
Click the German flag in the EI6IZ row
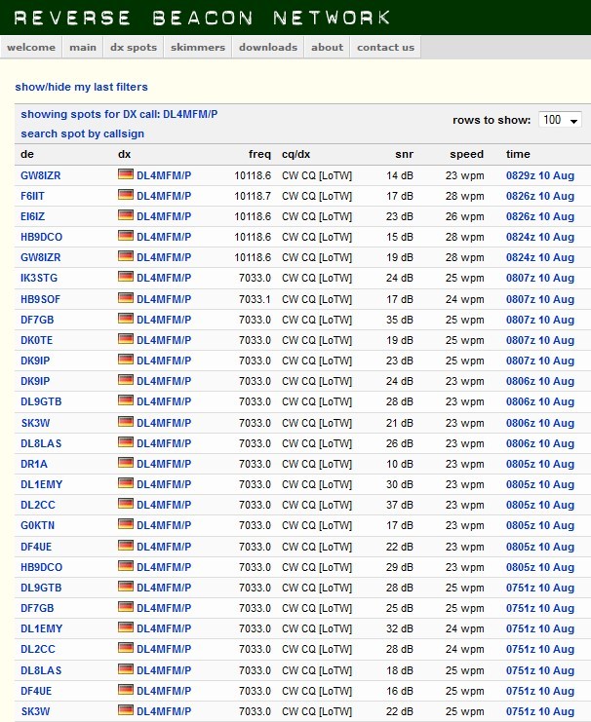tap(125, 216)
